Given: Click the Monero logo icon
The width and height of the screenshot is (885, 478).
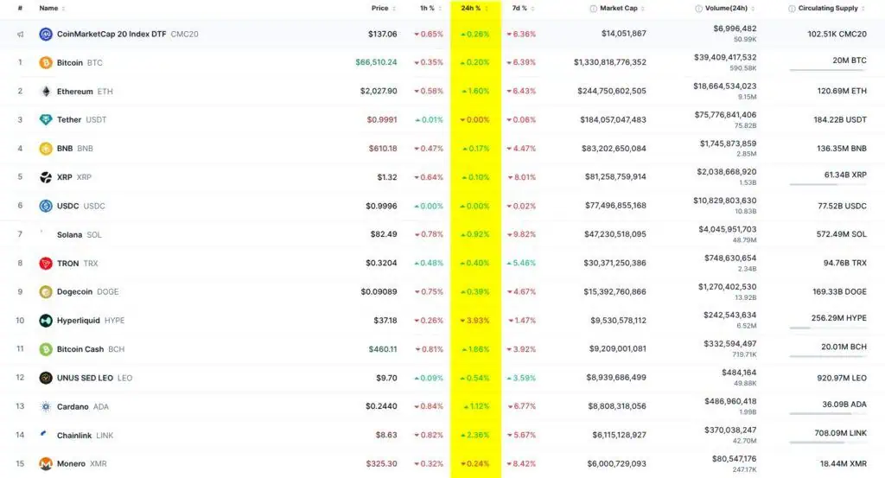Looking at the screenshot, I should pos(46,464).
